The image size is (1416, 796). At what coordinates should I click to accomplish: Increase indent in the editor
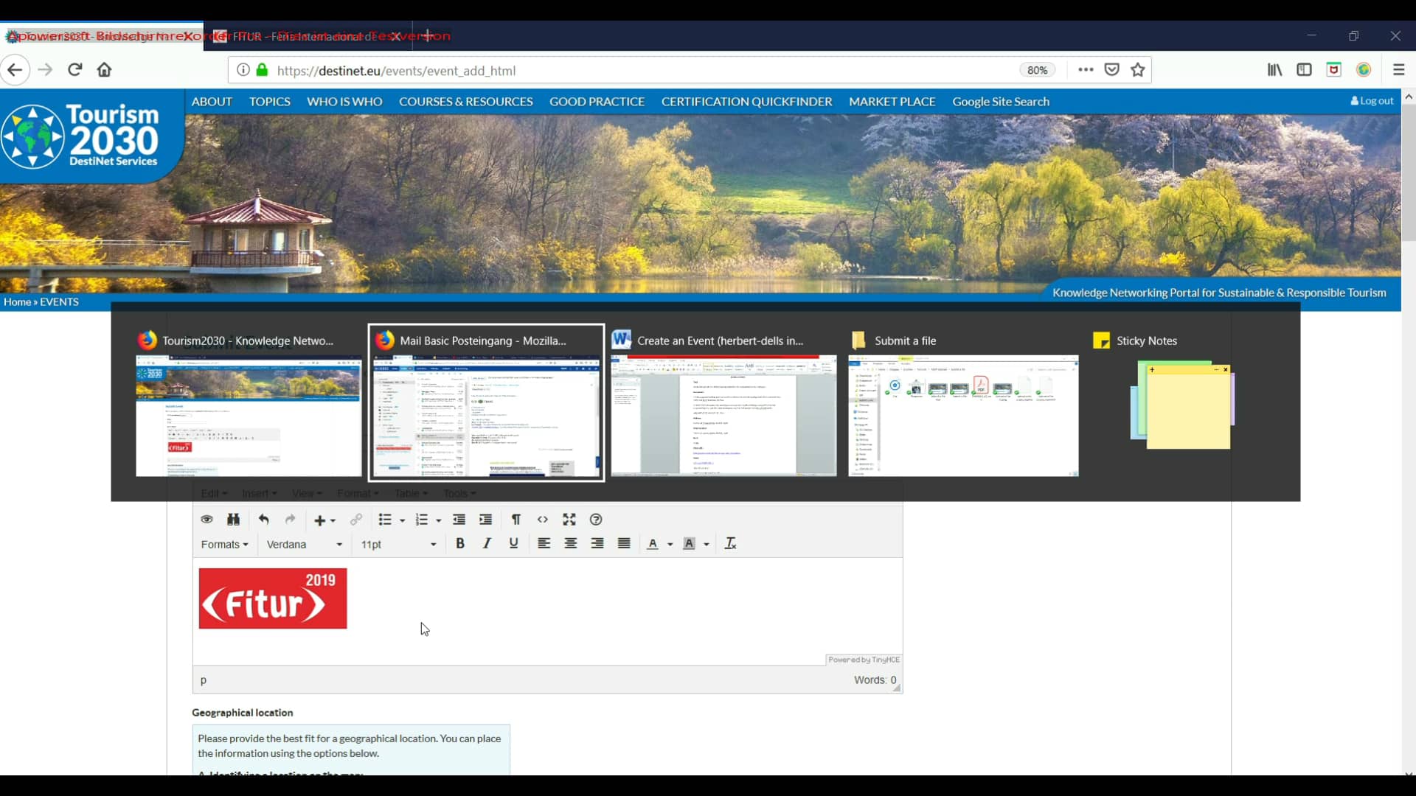click(485, 520)
